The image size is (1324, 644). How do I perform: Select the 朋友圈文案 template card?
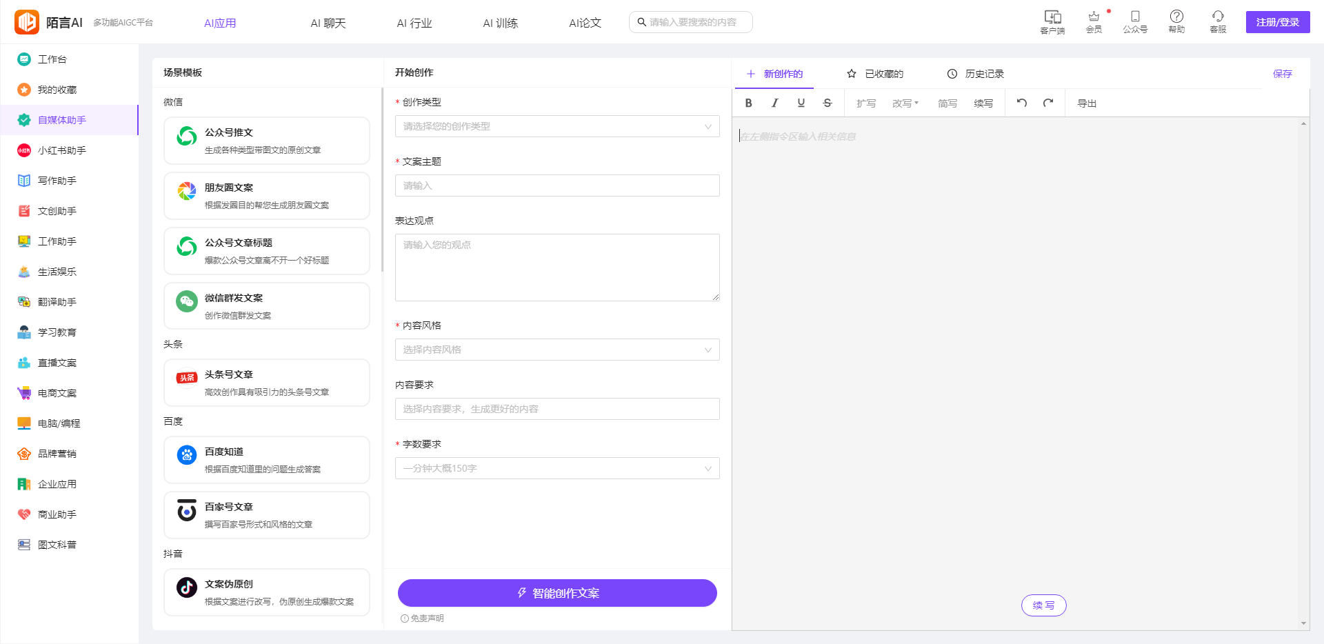(x=267, y=196)
